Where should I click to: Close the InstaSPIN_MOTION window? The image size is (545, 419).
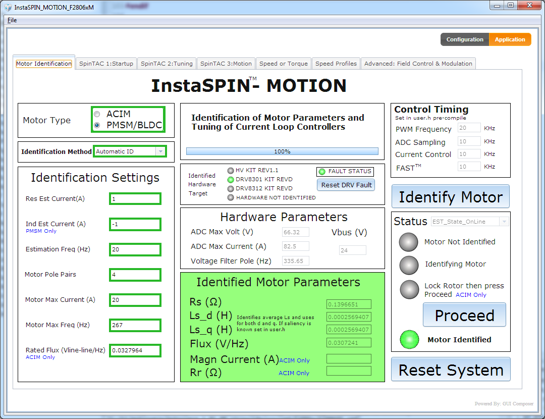[x=530, y=5]
